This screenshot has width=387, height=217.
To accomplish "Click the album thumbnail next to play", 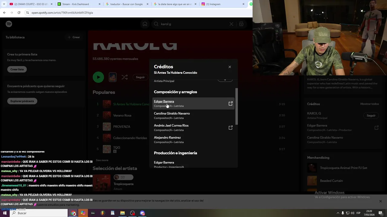I will tap(112, 77).
